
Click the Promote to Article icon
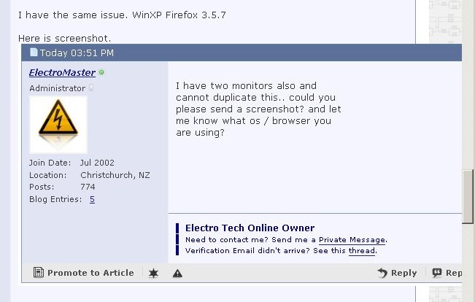39,272
